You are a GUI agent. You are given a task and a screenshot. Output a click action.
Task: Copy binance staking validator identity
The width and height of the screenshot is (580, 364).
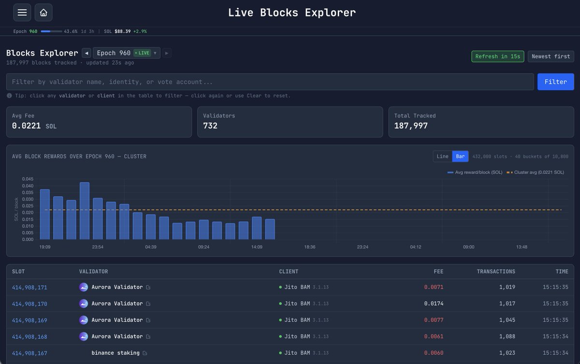pyautogui.click(x=145, y=353)
